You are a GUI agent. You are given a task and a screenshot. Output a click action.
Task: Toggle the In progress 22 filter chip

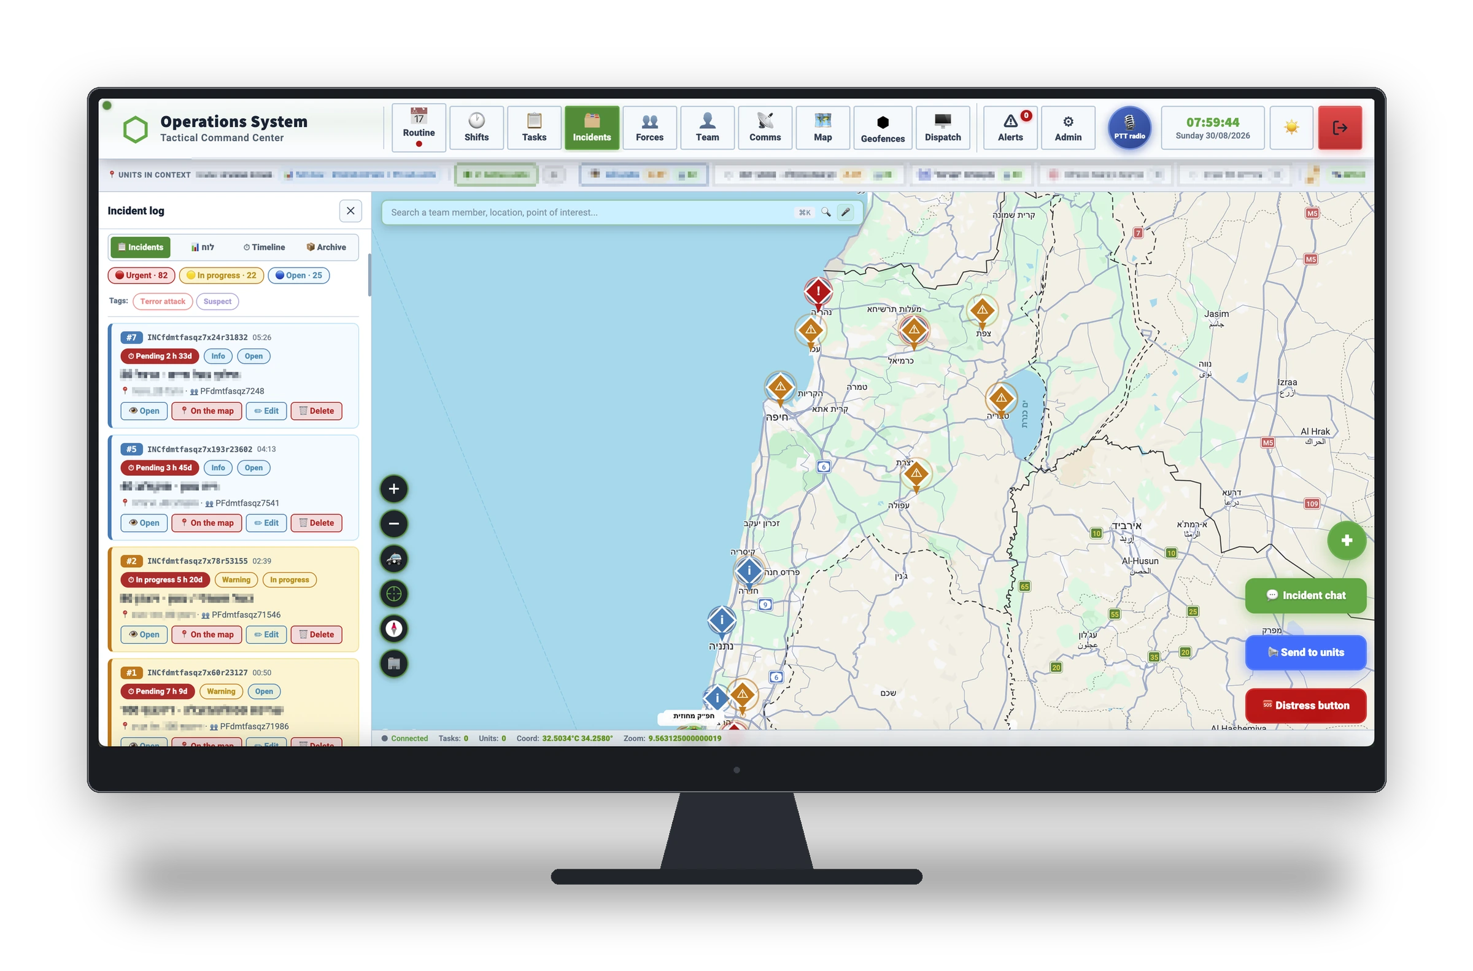pyautogui.click(x=221, y=276)
